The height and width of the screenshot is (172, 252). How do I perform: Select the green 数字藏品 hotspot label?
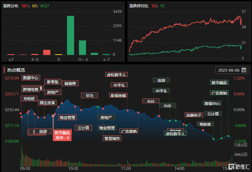pyautogui.click(x=219, y=82)
